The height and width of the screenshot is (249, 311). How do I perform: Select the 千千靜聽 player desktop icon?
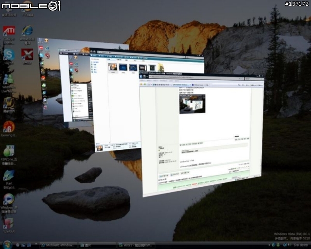tap(27, 9)
